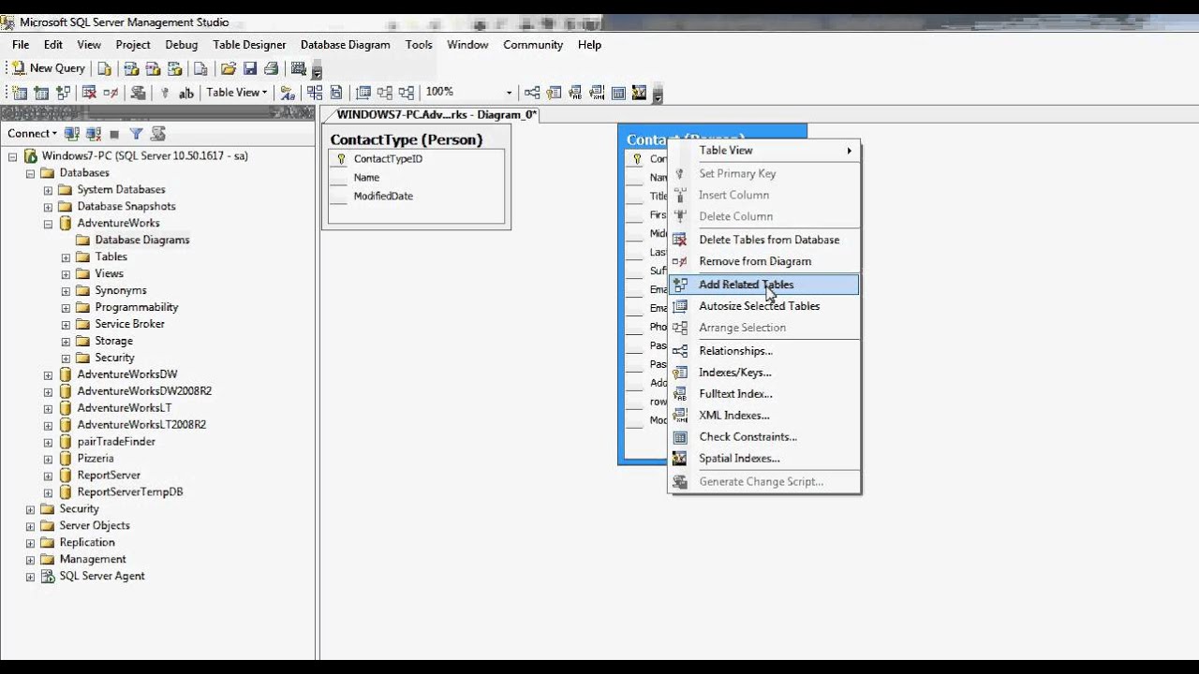Click Analysis Services MDX Query icon
The image size is (1199, 674).
(x=131, y=68)
